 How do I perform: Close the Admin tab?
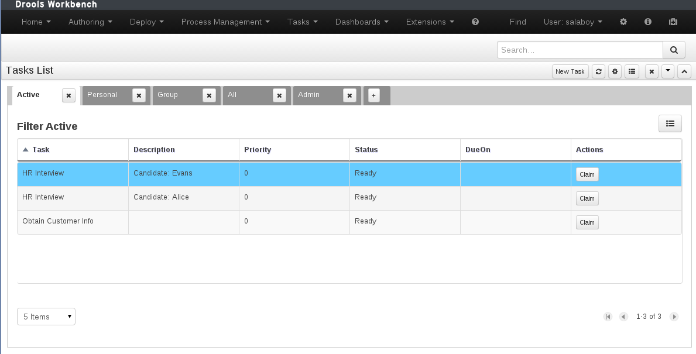[350, 95]
